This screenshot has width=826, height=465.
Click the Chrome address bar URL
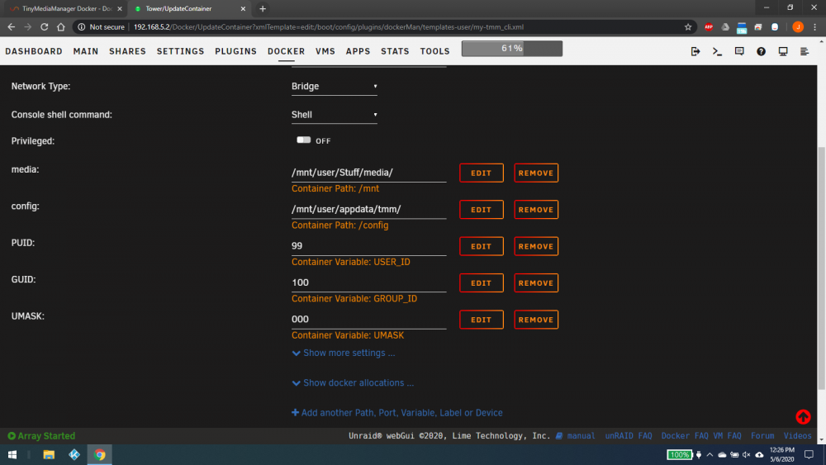click(329, 27)
